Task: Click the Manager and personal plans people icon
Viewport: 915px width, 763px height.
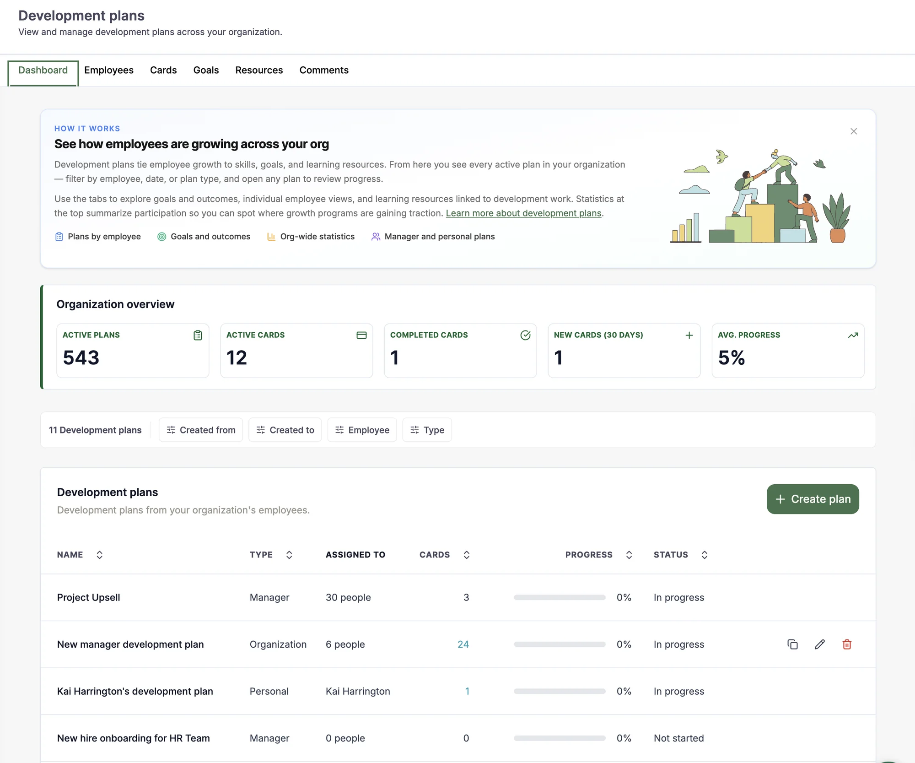Action: 376,237
